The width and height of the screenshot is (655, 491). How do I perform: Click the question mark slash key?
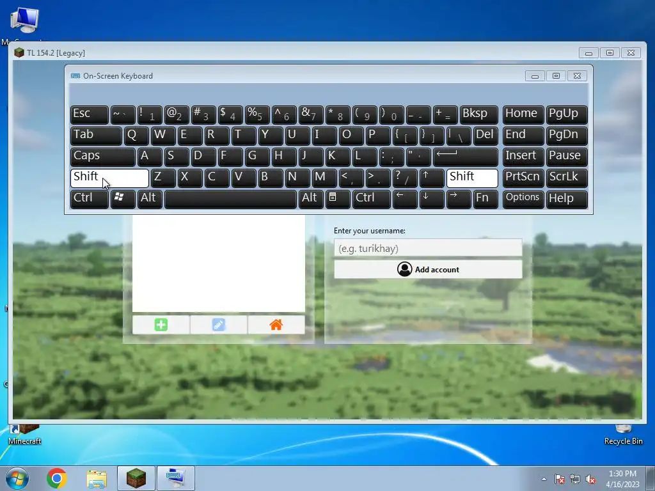click(405, 178)
